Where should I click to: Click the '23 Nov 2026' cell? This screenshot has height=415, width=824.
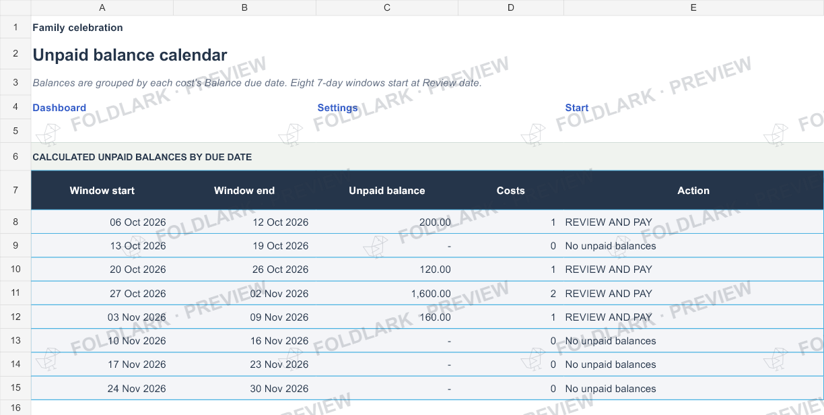(244, 364)
